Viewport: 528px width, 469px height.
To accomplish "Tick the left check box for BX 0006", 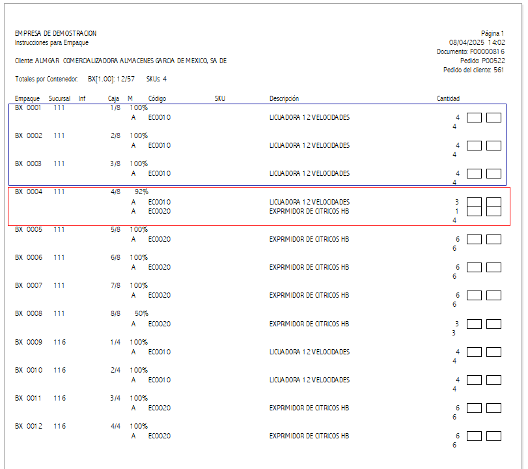I will click(474, 267).
